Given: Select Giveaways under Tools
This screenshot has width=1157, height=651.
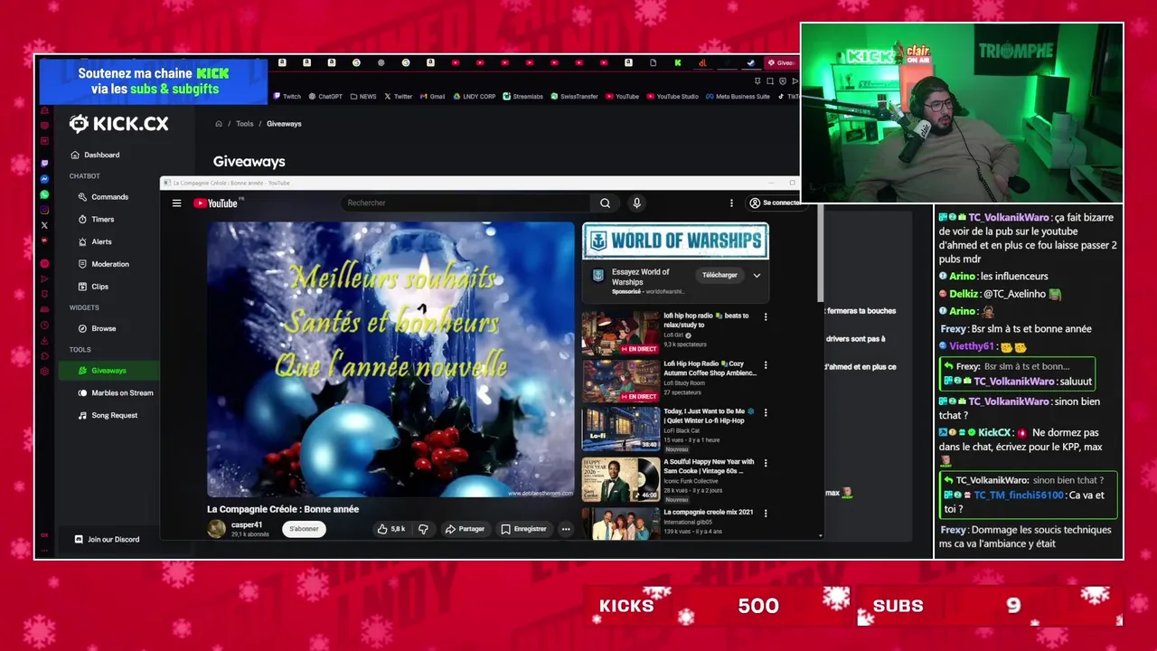Looking at the screenshot, I should (108, 371).
